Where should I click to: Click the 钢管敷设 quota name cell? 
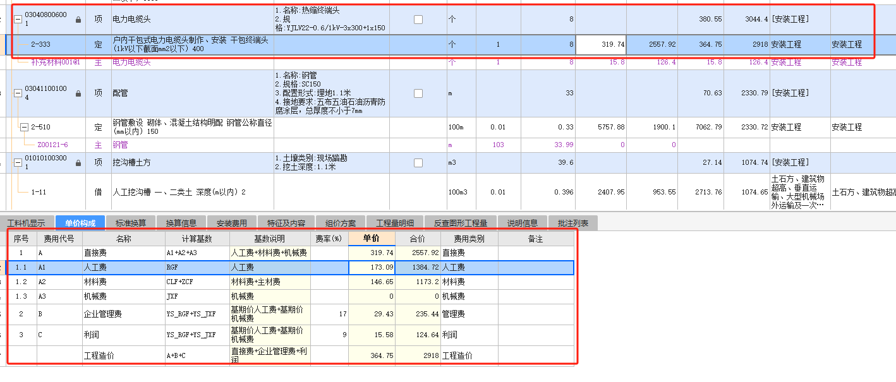[x=192, y=127]
